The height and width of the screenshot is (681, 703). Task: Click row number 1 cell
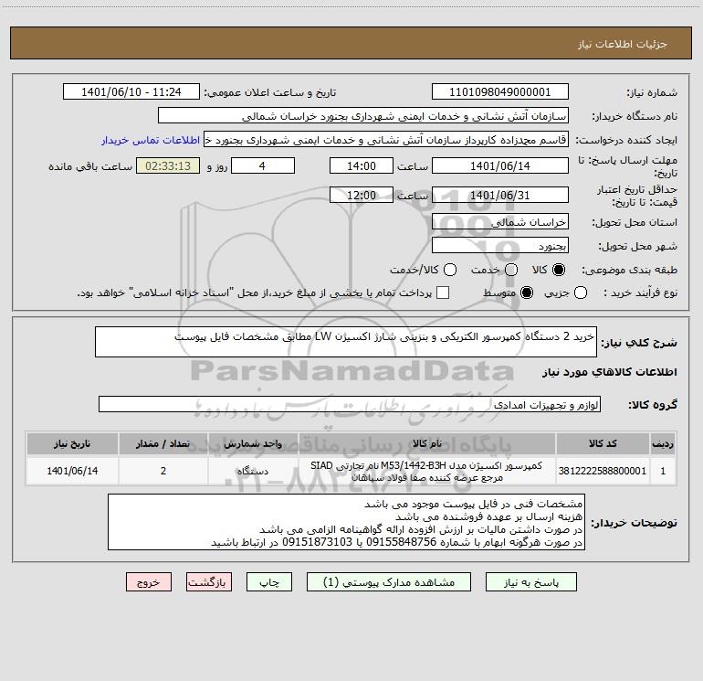pos(663,471)
